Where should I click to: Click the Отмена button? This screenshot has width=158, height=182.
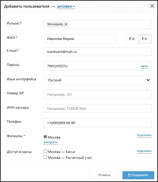point(104,175)
